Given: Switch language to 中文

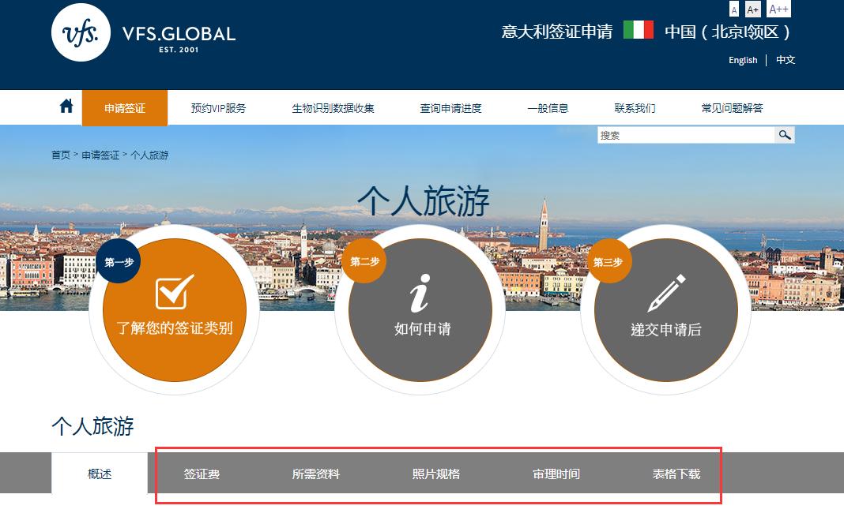Looking at the screenshot, I should click(785, 60).
